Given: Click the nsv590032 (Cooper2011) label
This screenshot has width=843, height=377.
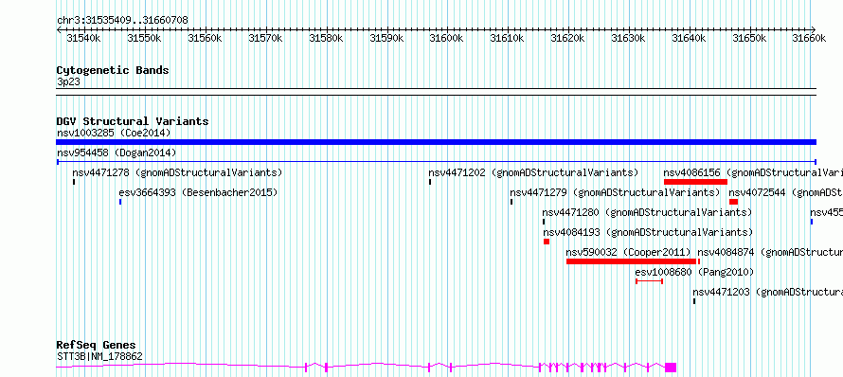Looking at the screenshot, I should pyautogui.click(x=629, y=252).
